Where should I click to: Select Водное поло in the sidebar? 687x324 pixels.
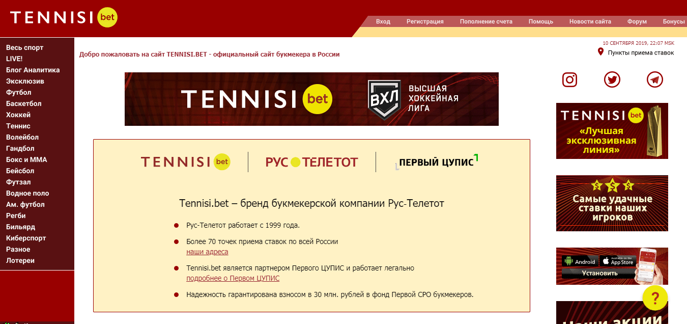[27, 193]
